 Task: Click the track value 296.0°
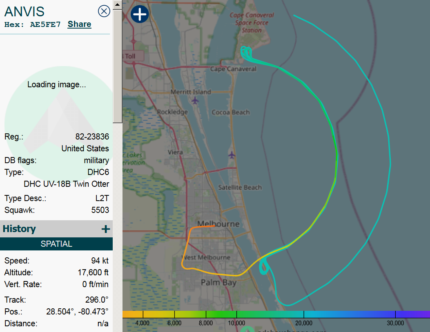coord(97,300)
